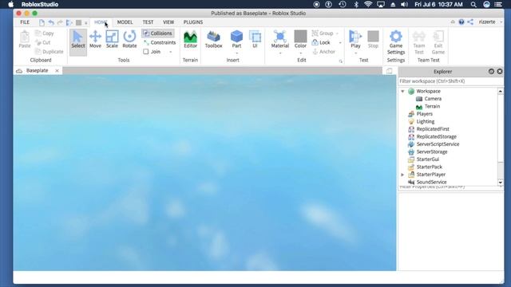This screenshot has height=287, width=511.
Task: Open macOS Spotlight search icon
Action: [473, 4]
